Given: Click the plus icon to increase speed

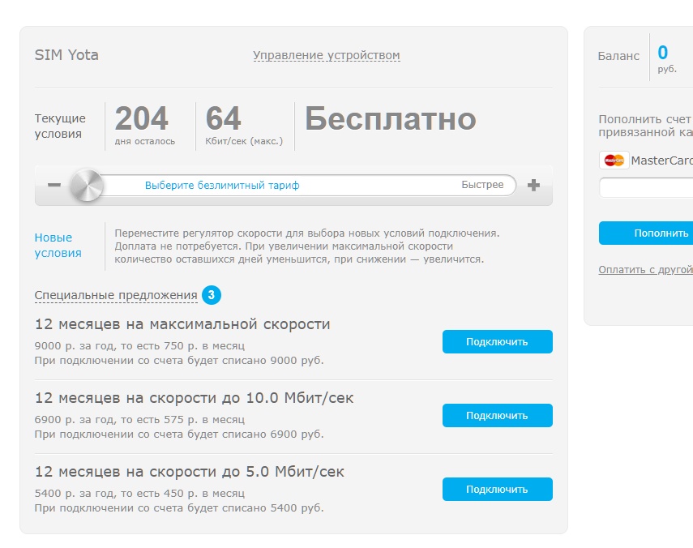Looking at the screenshot, I should point(533,185).
